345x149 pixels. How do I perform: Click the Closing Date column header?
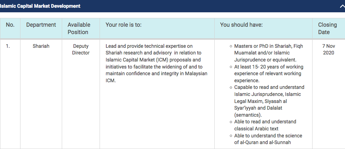click(327, 28)
